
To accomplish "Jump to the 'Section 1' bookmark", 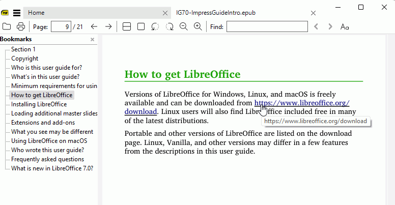I will pos(23,49).
